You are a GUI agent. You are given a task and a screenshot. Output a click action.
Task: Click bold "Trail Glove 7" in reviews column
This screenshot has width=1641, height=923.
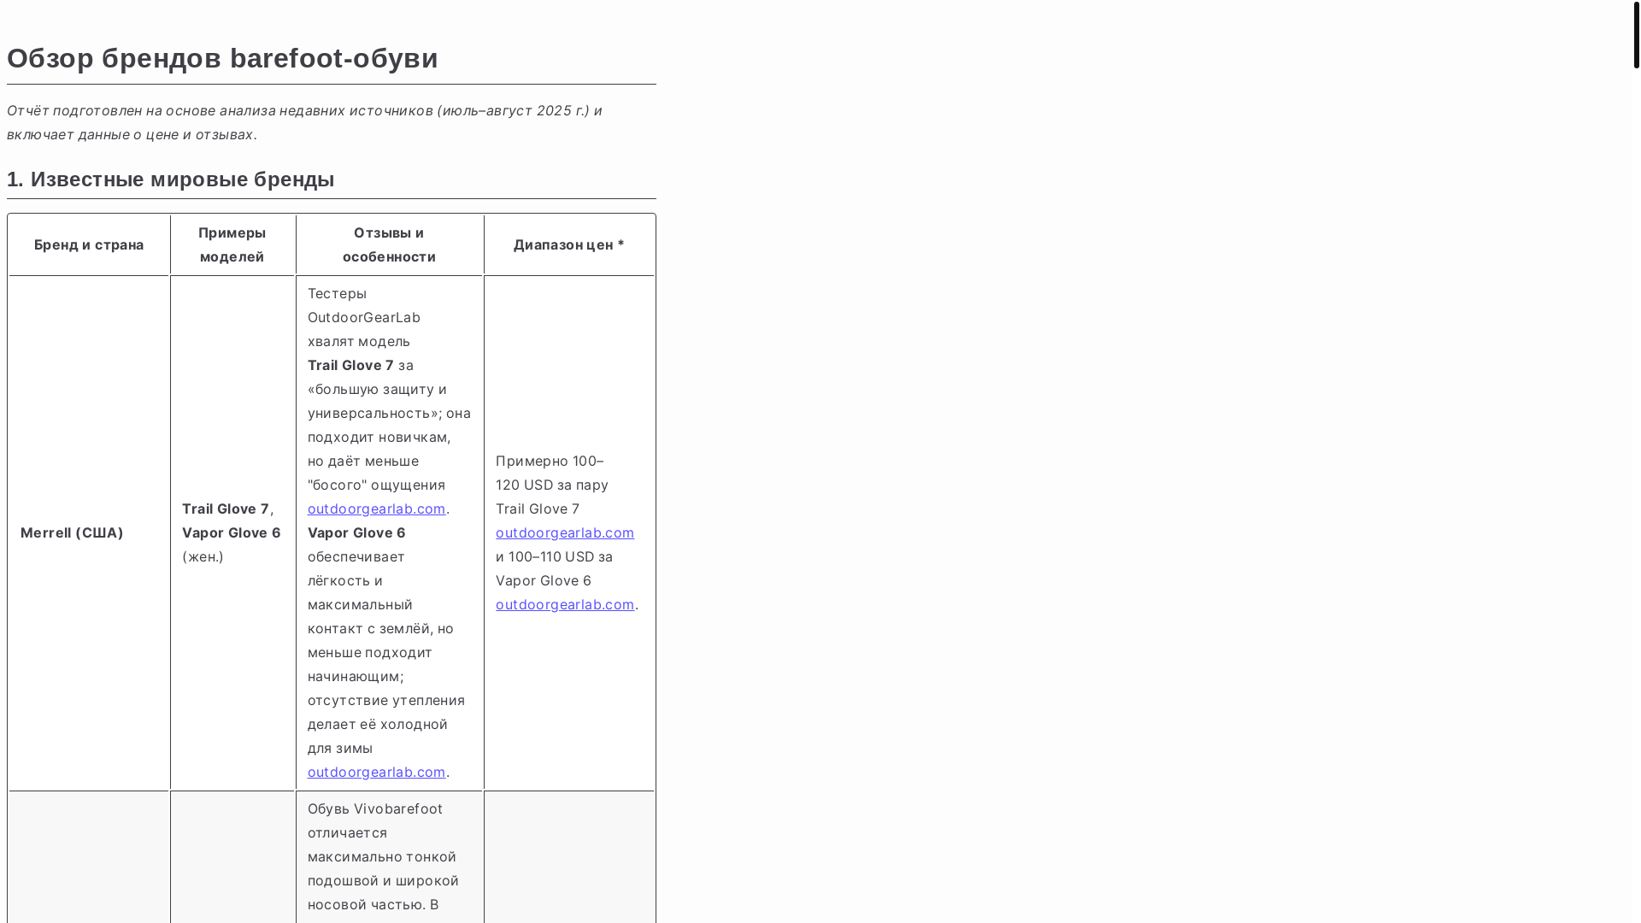coord(350,365)
